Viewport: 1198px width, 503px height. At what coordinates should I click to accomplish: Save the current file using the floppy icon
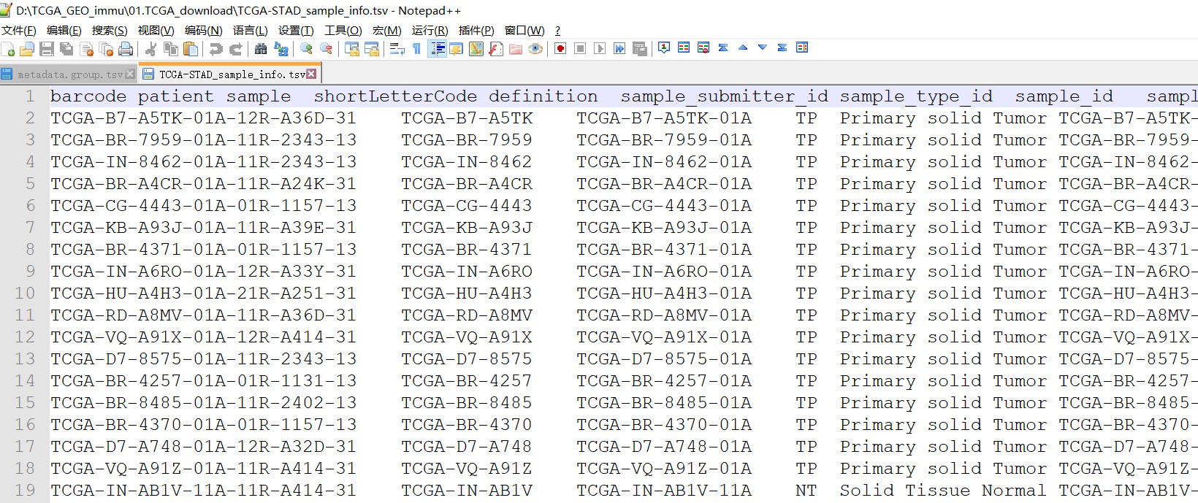[47, 49]
